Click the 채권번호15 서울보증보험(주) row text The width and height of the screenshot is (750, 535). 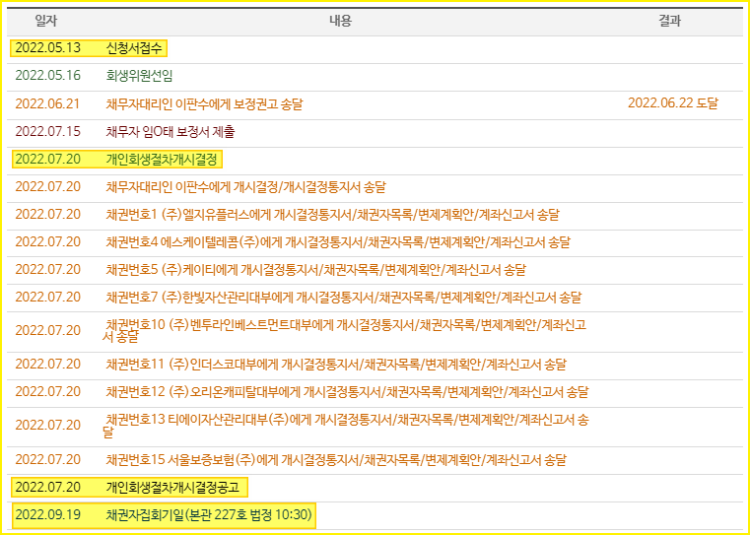pyautogui.click(x=336, y=460)
